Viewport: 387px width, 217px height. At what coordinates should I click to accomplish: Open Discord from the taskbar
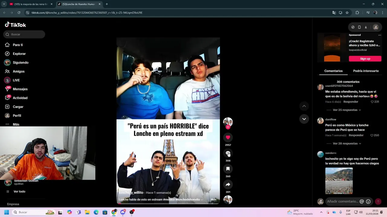[x=123, y=212]
